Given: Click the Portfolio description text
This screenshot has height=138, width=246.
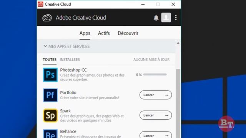Looking at the screenshot, I should pyautogui.click(x=90, y=98).
